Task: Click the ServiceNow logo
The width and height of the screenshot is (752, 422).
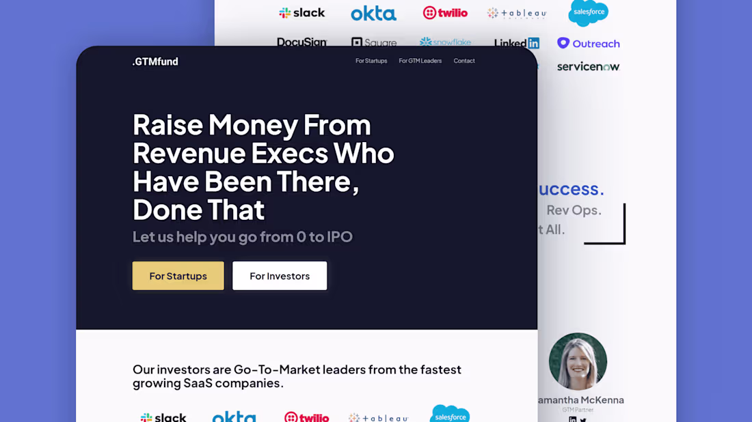Action: pos(588,66)
